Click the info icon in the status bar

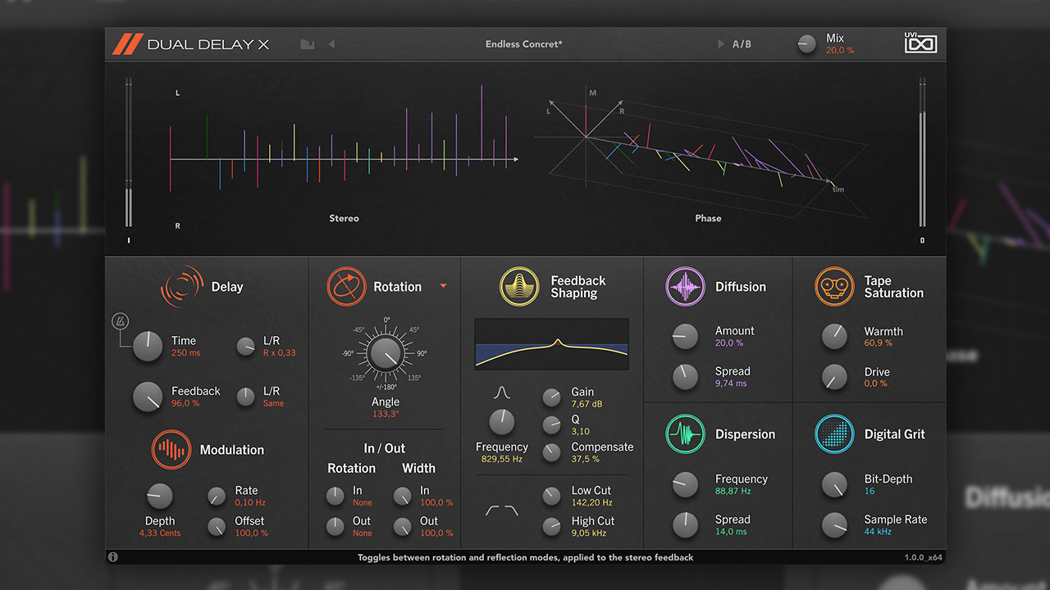pyautogui.click(x=113, y=556)
